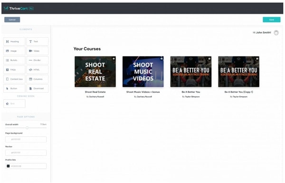
Task: Click the Profile link color swatch
Action: [x=8, y=166]
